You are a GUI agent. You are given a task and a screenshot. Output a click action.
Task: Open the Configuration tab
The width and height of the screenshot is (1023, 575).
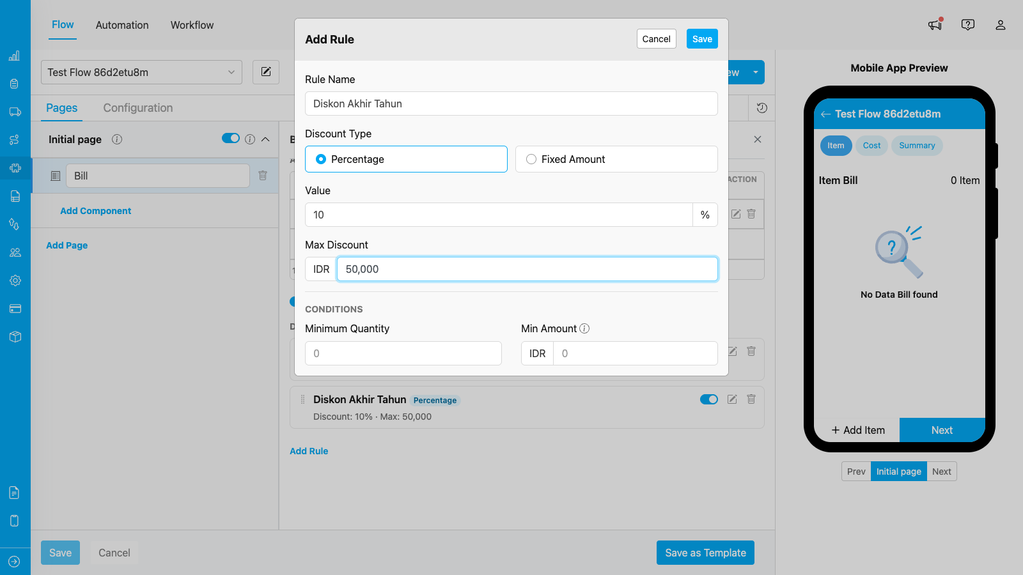[x=138, y=108]
